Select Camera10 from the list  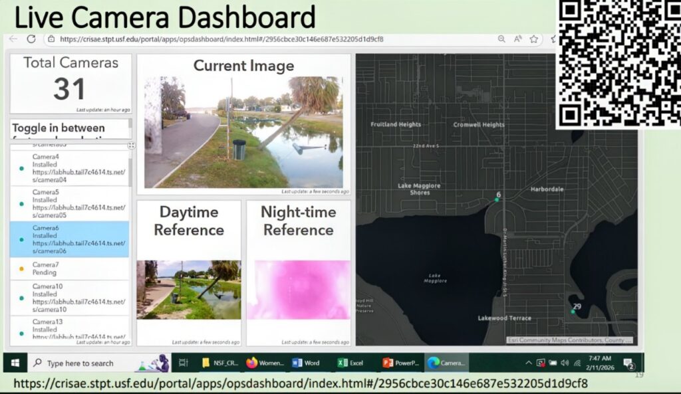tap(70, 298)
